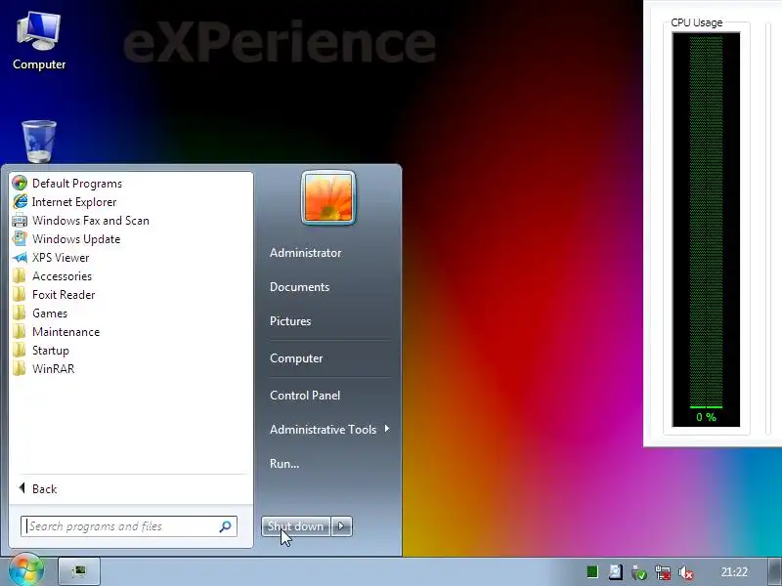
Task: Click the disk drive tray icon
Action: pyautogui.click(x=616, y=571)
